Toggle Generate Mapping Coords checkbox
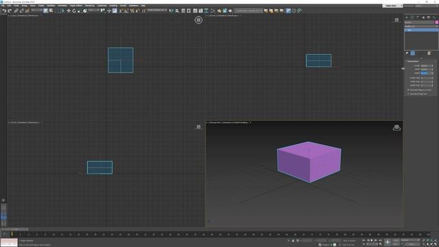This screenshot has height=247, width=439. [408, 90]
